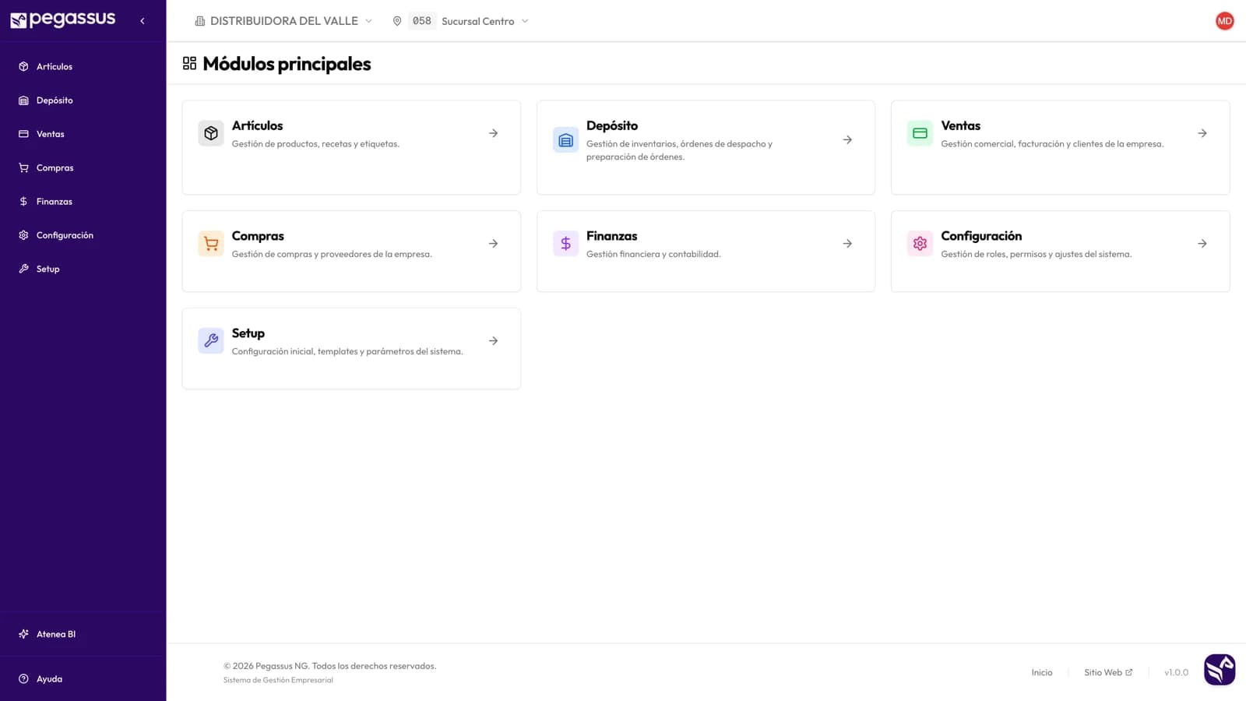The image size is (1246, 701).
Task: Click the building icon beside company name
Action: point(200,21)
